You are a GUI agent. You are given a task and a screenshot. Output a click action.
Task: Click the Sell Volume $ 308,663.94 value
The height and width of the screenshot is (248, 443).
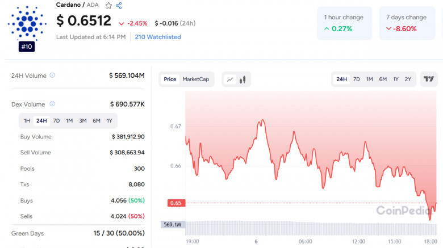coord(127,153)
